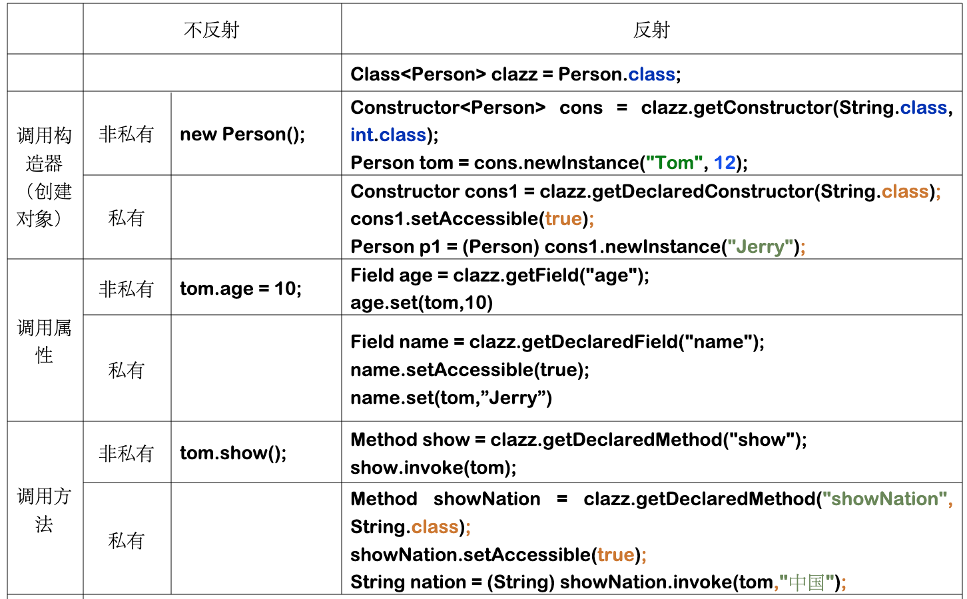Click the tom.age = 10; cell
This screenshot has width=967, height=599.
click(240, 288)
